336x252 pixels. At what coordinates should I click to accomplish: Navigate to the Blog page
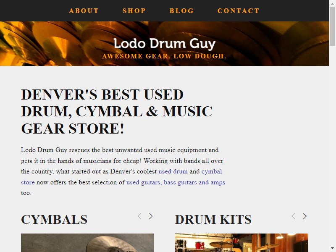pos(181,11)
